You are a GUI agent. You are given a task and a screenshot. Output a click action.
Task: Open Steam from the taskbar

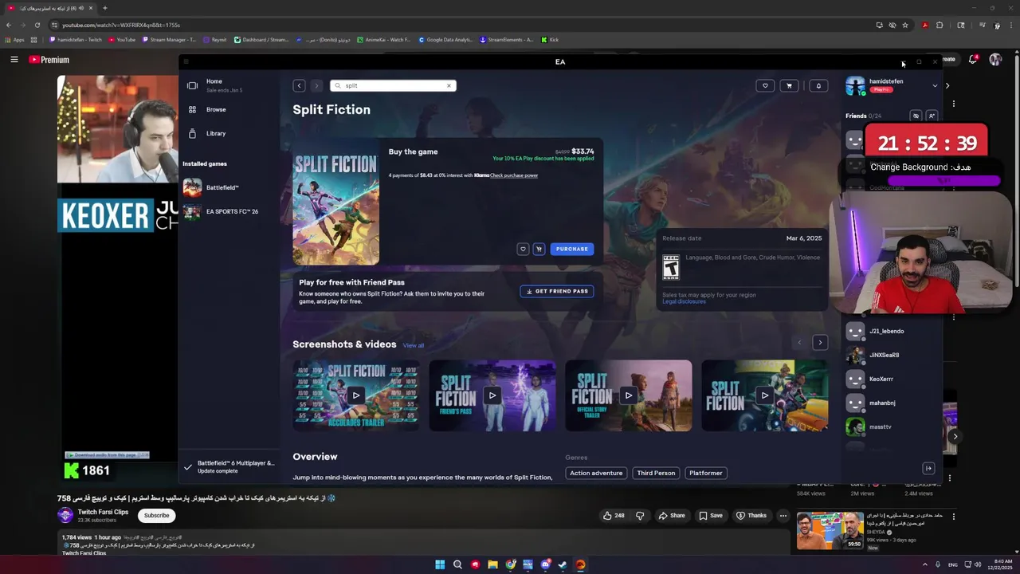(563, 564)
